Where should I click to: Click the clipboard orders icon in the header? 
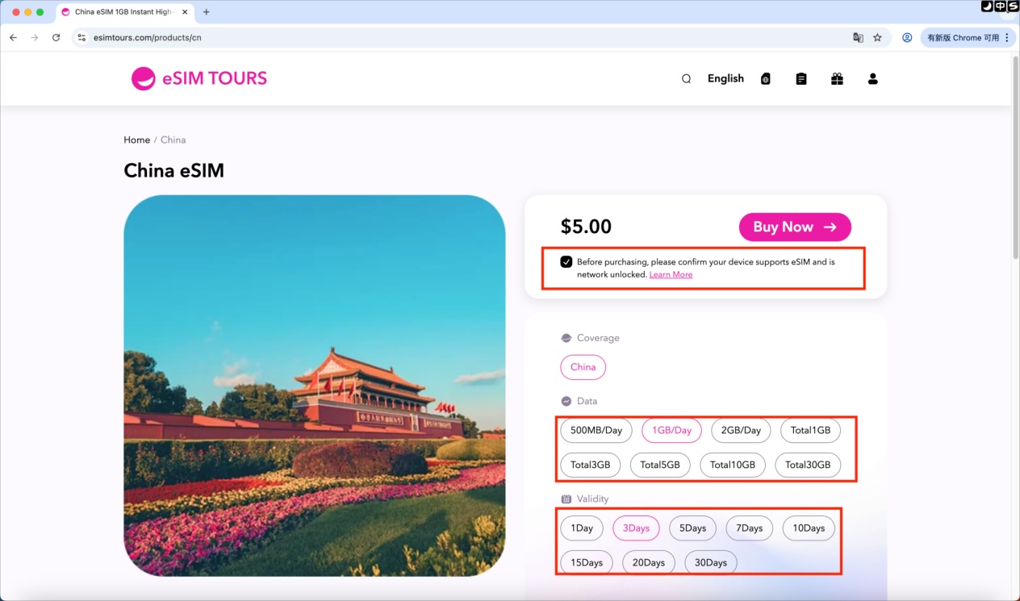tap(801, 78)
